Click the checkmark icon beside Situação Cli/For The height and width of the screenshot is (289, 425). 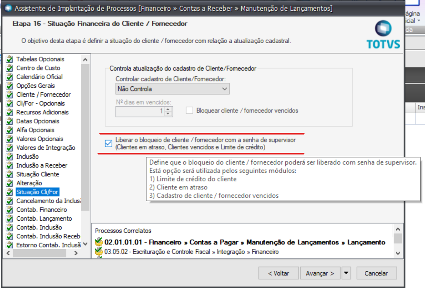point(10,192)
